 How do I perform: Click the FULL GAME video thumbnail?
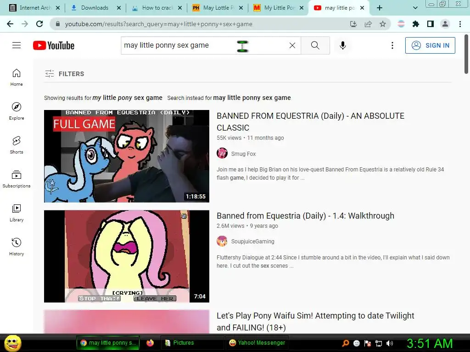click(127, 156)
